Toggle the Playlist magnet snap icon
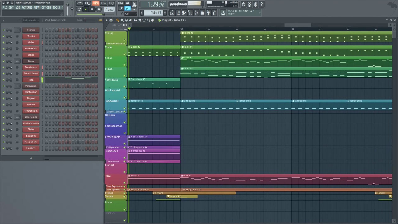398x224 pixels. point(111,20)
